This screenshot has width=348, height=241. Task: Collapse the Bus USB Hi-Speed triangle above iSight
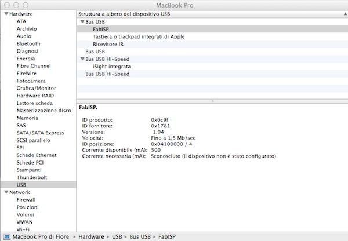(82, 59)
